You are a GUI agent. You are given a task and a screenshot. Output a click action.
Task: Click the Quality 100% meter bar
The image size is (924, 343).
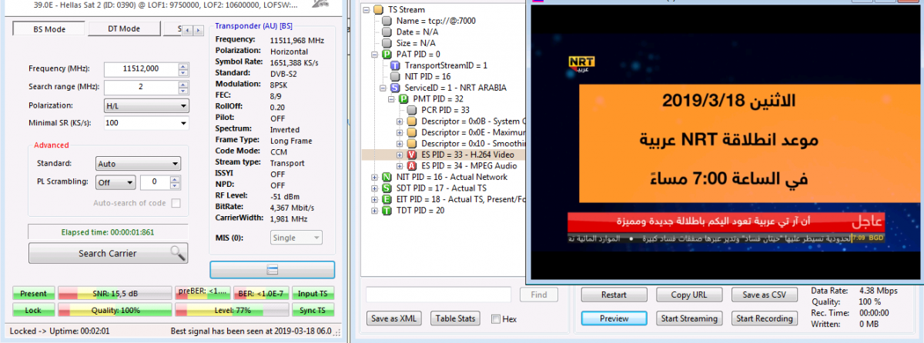(x=114, y=310)
